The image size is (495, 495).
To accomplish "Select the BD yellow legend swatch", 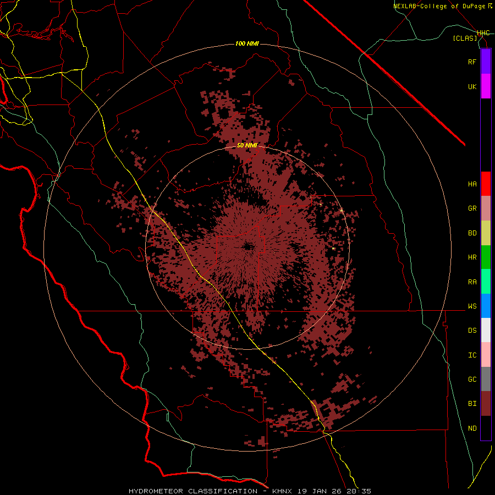I will pyautogui.click(x=486, y=233).
